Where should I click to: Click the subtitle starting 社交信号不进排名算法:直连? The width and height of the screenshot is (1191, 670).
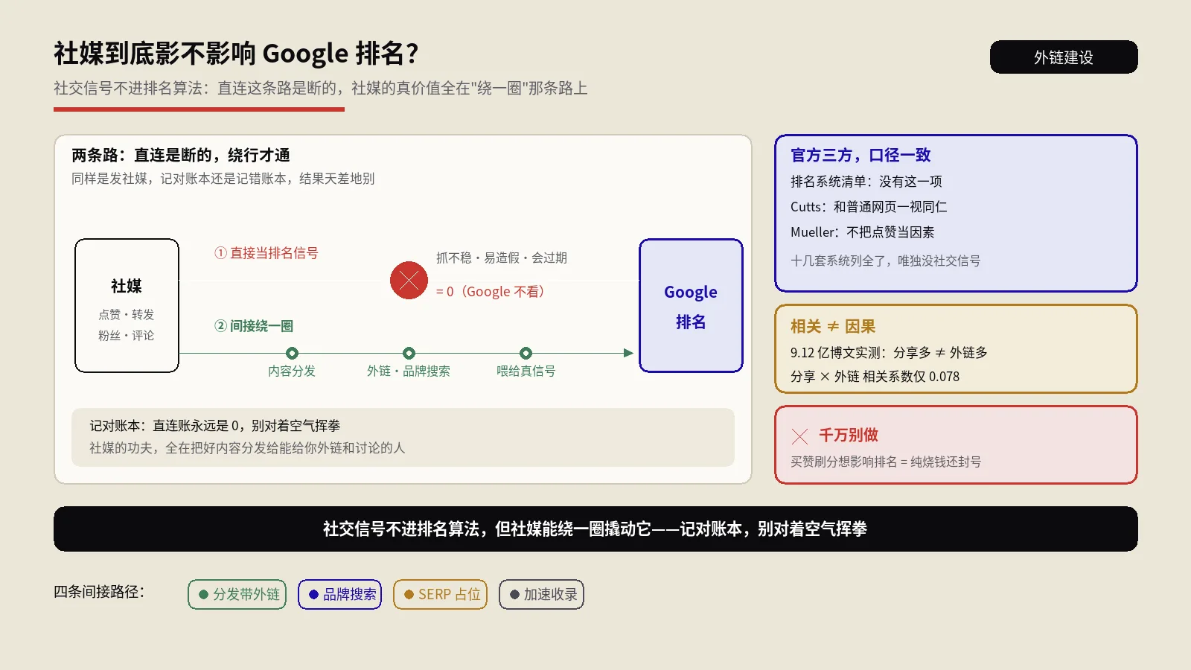[x=321, y=88]
